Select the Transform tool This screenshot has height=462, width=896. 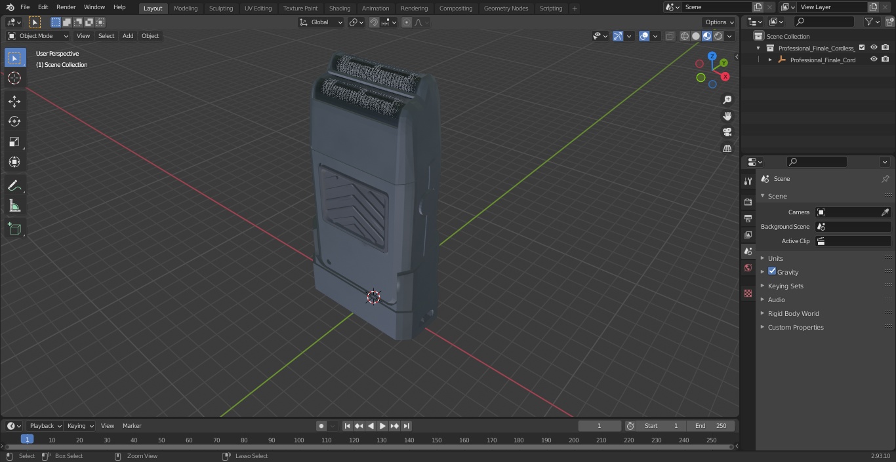[14, 162]
